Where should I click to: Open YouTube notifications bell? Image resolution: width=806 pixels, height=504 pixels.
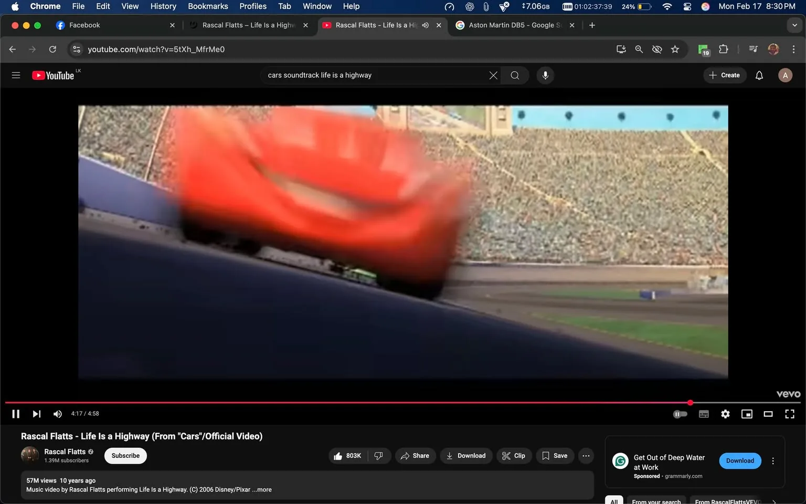coord(759,75)
